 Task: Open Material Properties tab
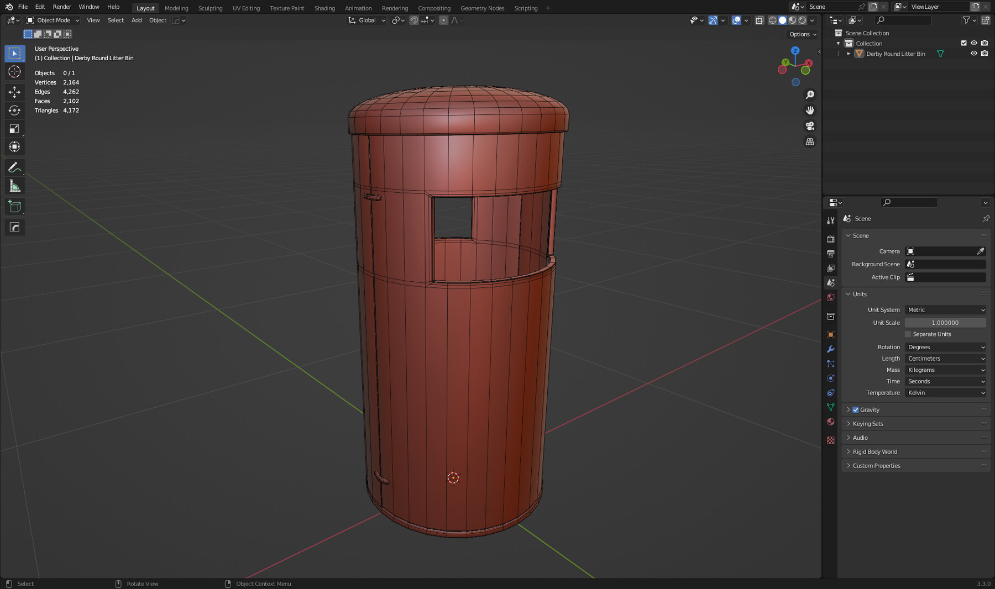[x=831, y=422]
